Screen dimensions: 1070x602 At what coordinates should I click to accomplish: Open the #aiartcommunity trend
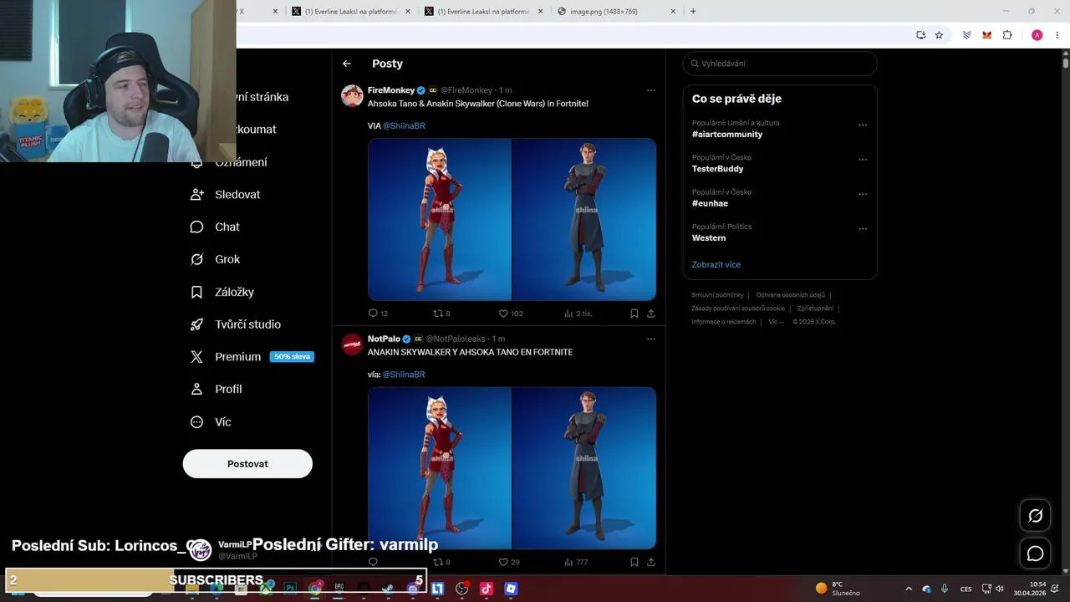click(x=727, y=134)
